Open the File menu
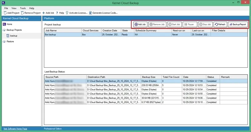Viewport: 251px width, 132px height. click(6, 8)
